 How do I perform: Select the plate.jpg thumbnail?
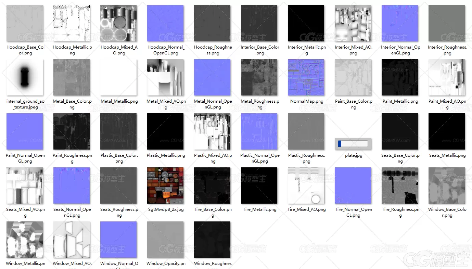click(x=353, y=144)
